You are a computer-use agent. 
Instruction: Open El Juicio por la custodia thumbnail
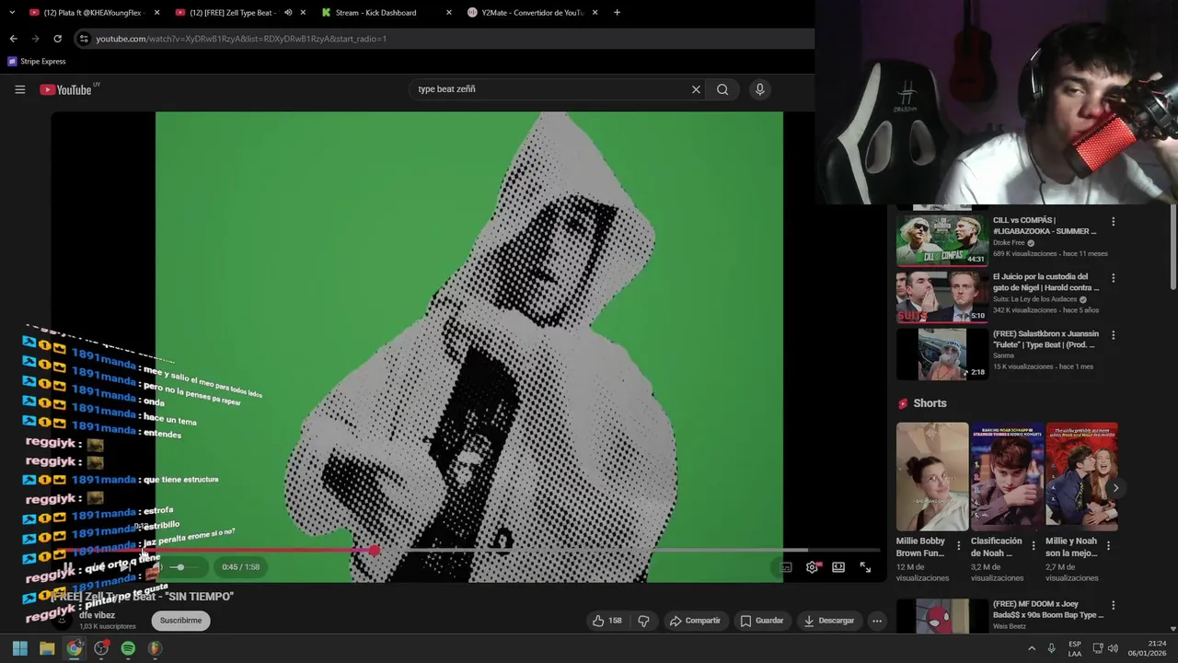942,297
